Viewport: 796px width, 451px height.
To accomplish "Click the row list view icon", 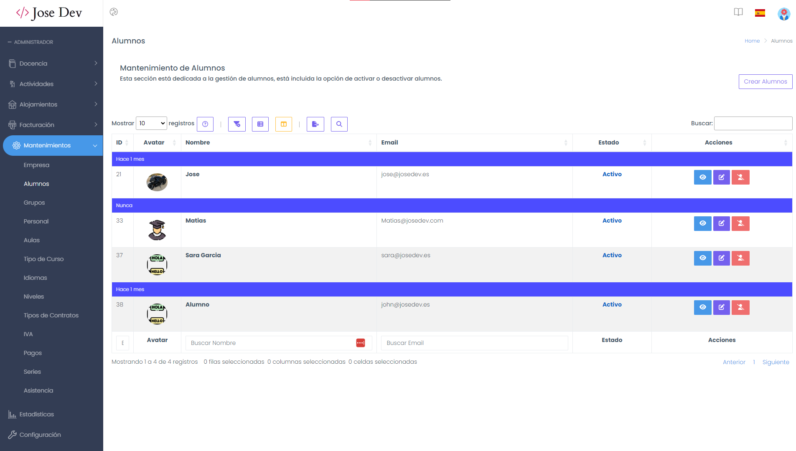I will (x=260, y=124).
